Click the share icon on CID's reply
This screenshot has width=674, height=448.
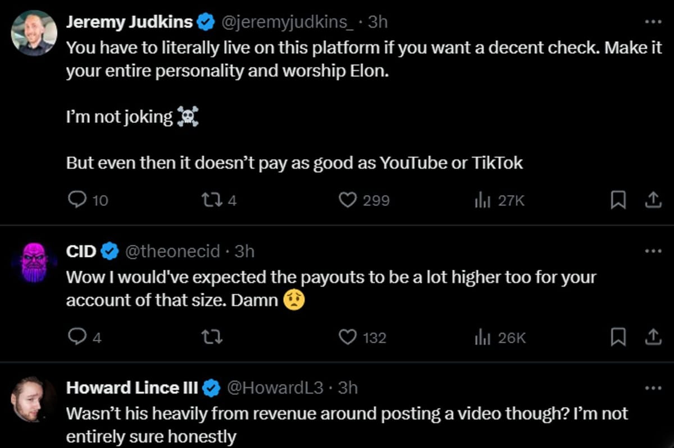point(653,337)
